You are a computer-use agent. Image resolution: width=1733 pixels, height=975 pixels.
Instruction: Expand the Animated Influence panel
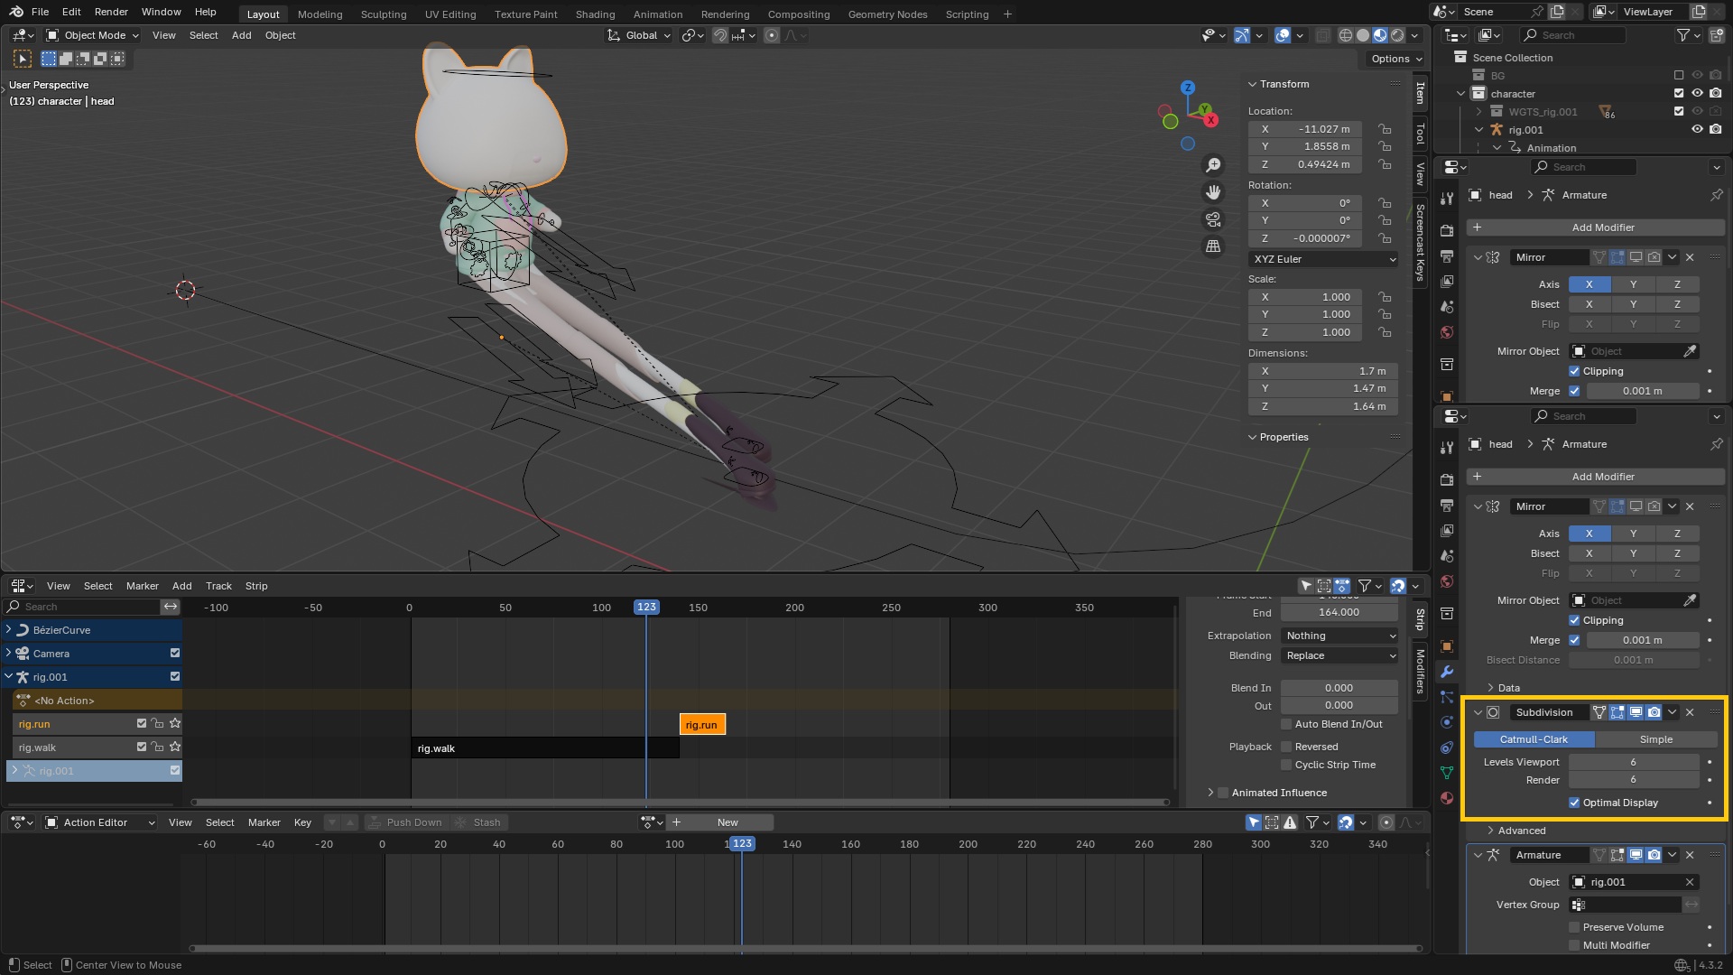[x=1210, y=793]
